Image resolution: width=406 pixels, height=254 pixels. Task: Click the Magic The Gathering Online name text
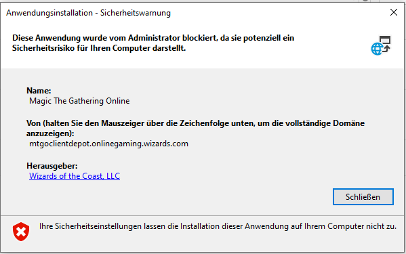click(79, 101)
